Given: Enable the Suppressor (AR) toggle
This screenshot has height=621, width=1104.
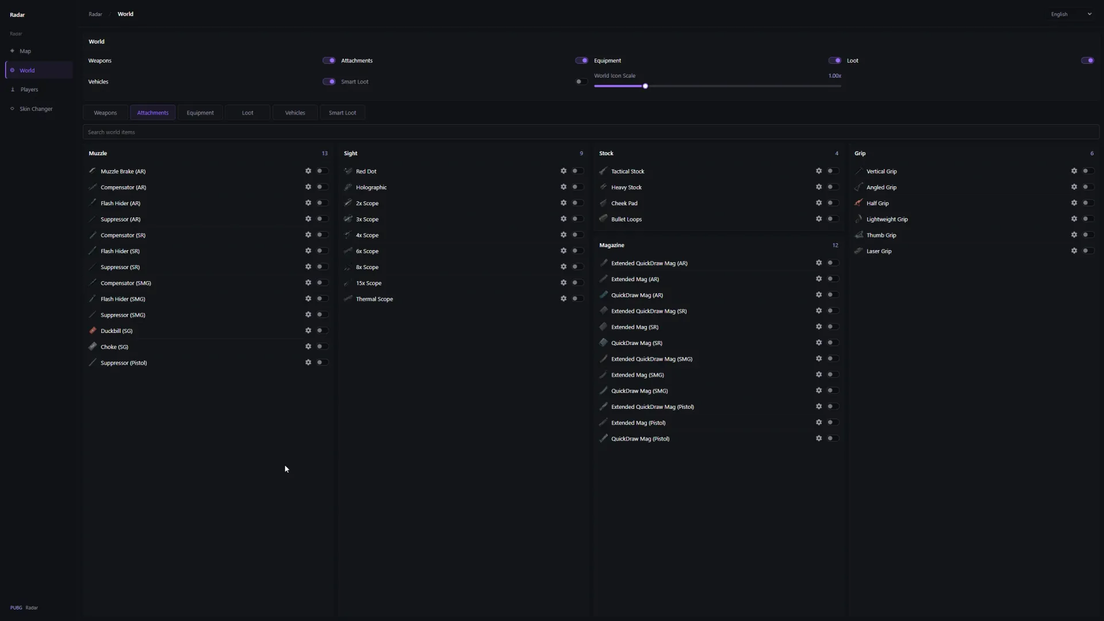Looking at the screenshot, I should click(x=322, y=219).
